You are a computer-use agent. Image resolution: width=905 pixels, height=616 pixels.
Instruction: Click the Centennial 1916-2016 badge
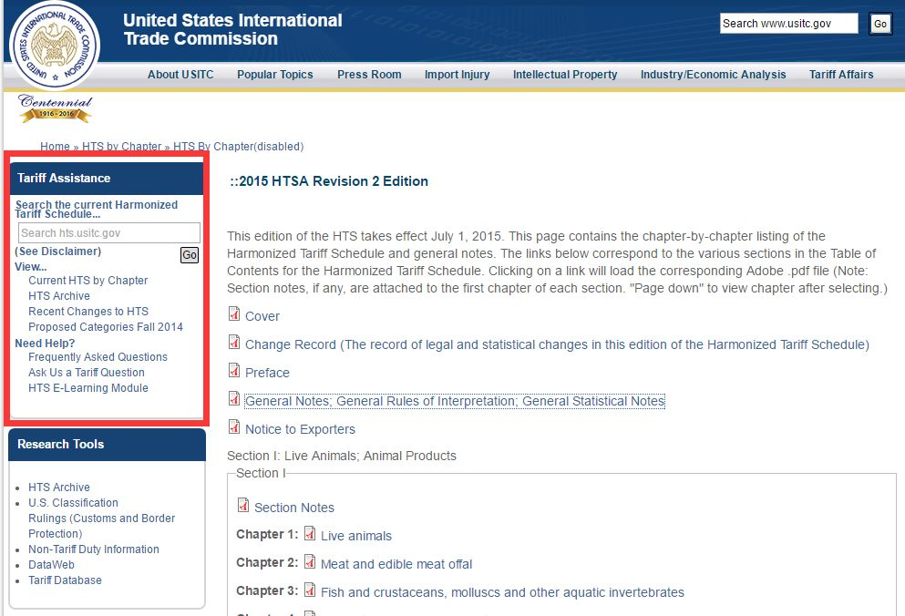click(56, 108)
